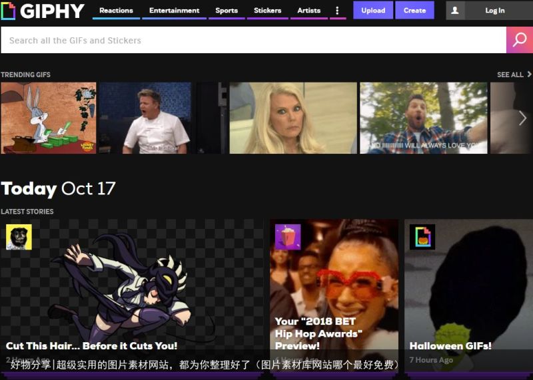The height and width of the screenshot is (380, 533).
Task: Click the user profile icon
Action: (x=455, y=11)
